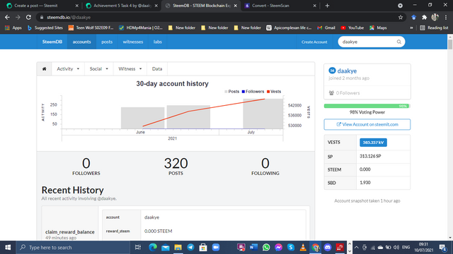Toggle Followers series in chart legend
453x254 pixels.
point(253,92)
